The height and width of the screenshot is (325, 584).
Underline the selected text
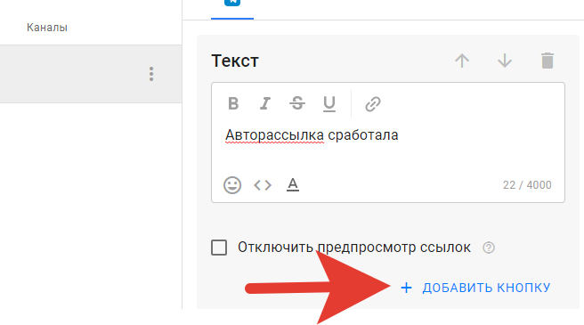329,104
